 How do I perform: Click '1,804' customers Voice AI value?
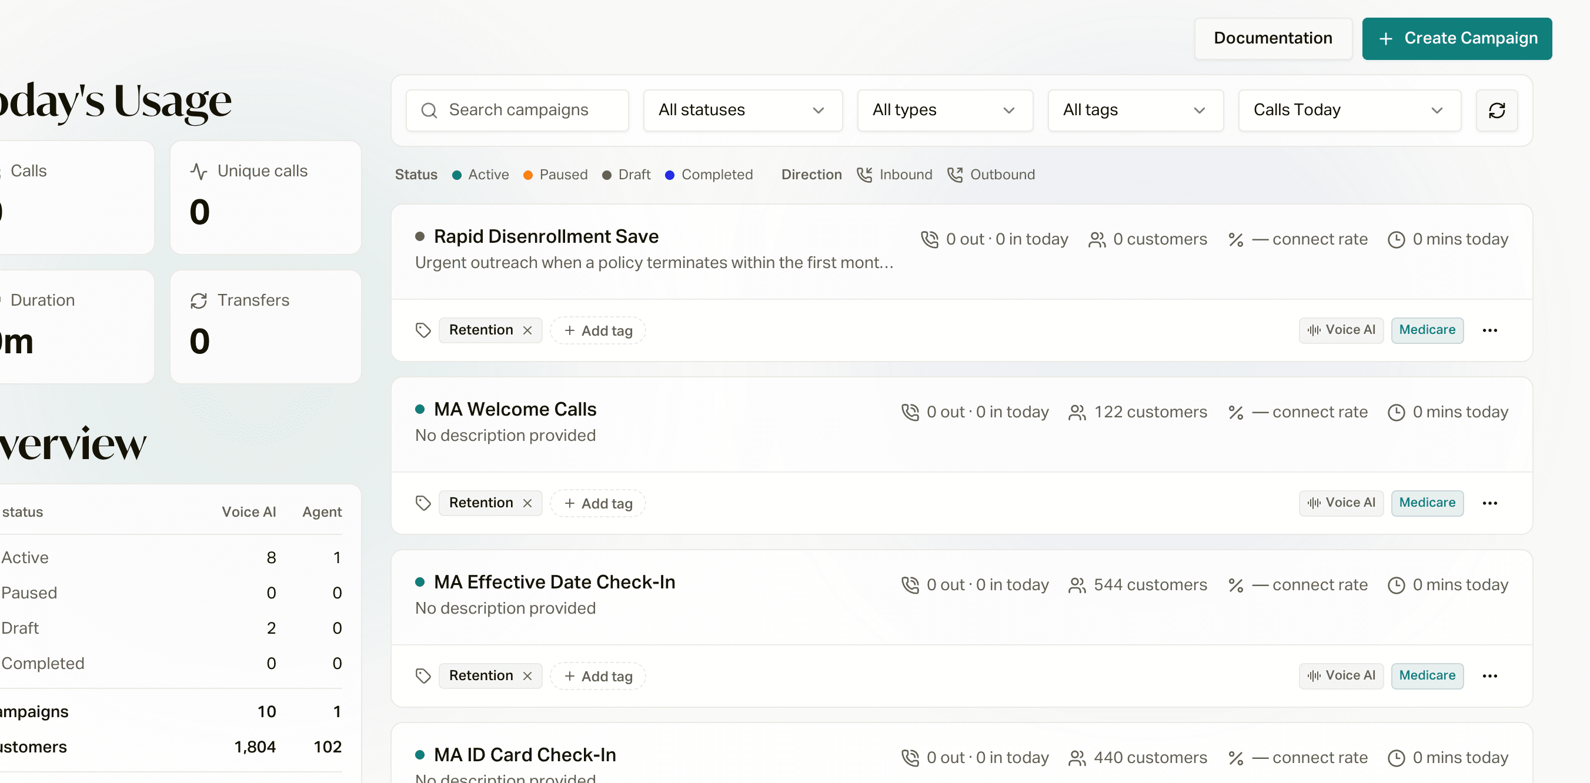254,747
